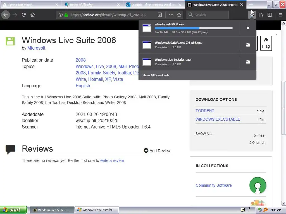
Task: Click the downloads toolbar arrow button
Action: coord(252,15)
